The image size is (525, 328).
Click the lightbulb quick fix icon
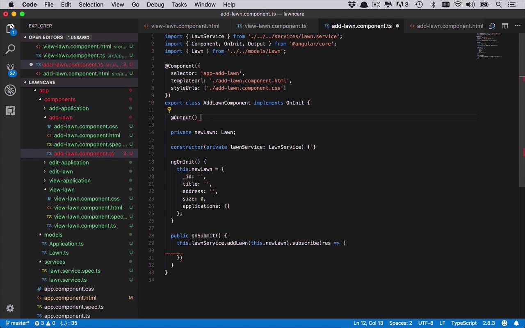[169, 110]
